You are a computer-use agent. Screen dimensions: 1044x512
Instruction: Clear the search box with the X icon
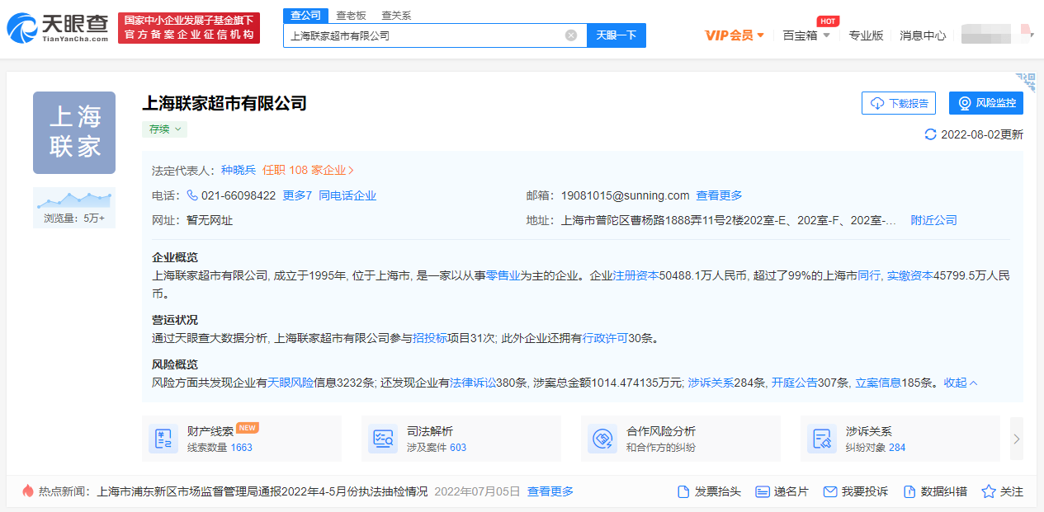click(571, 35)
